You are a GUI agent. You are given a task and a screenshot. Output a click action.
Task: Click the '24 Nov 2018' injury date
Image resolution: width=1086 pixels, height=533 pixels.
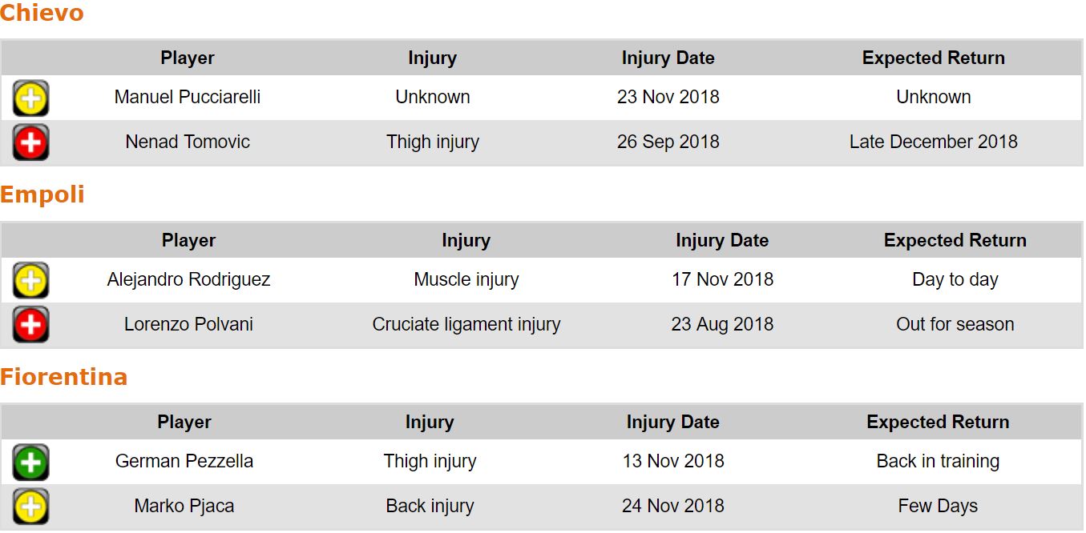[673, 507]
